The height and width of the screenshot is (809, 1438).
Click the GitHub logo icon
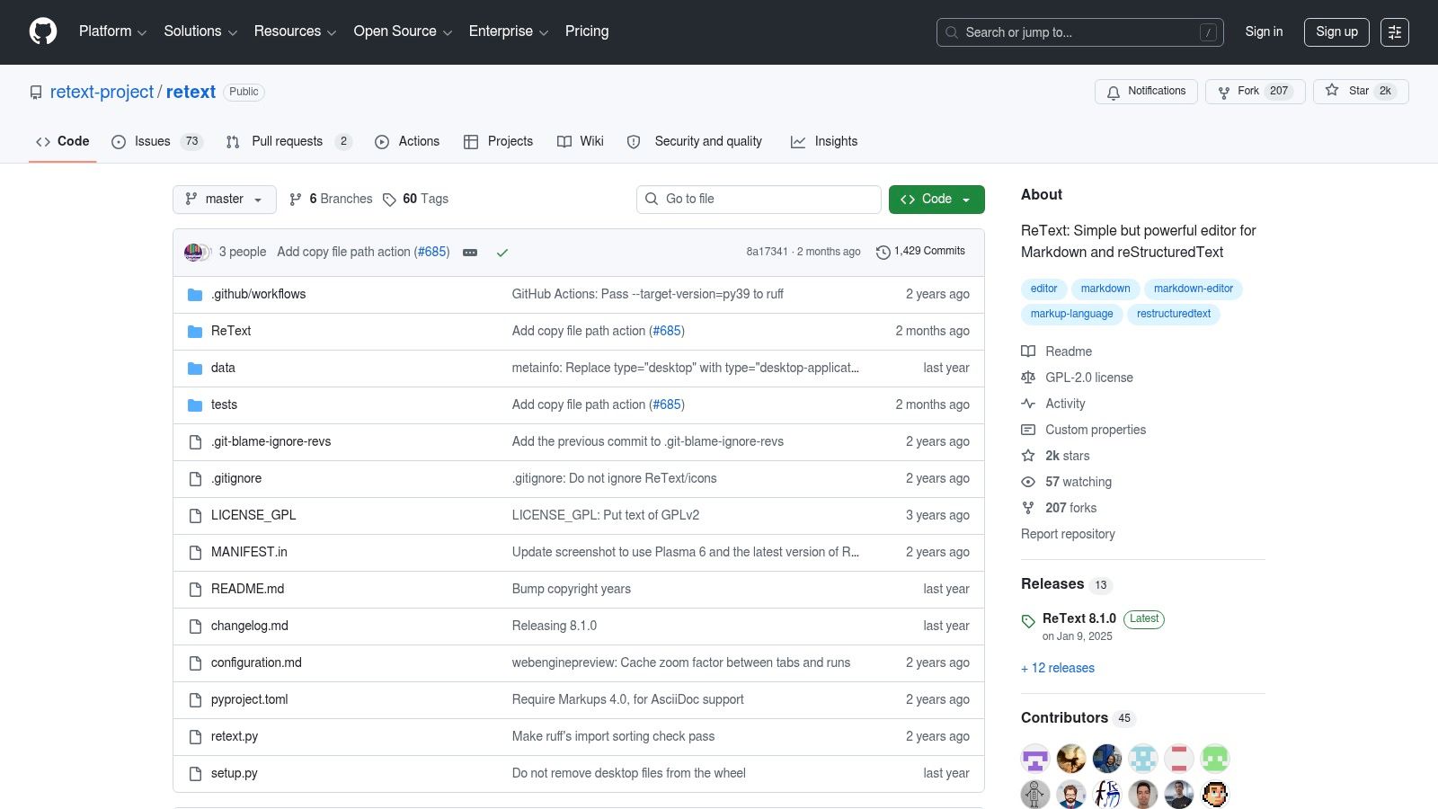(43, 31)
